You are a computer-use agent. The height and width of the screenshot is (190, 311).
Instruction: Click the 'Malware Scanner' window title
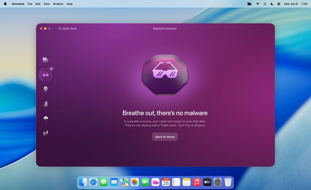click(x=165, y=29)
